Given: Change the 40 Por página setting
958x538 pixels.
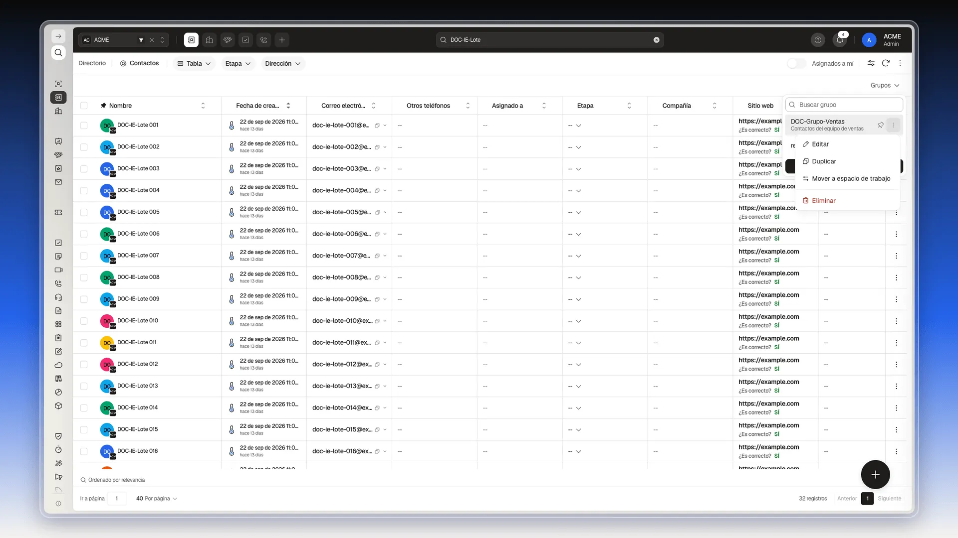Looking at the screenshot, I should (x=157, y=499).
